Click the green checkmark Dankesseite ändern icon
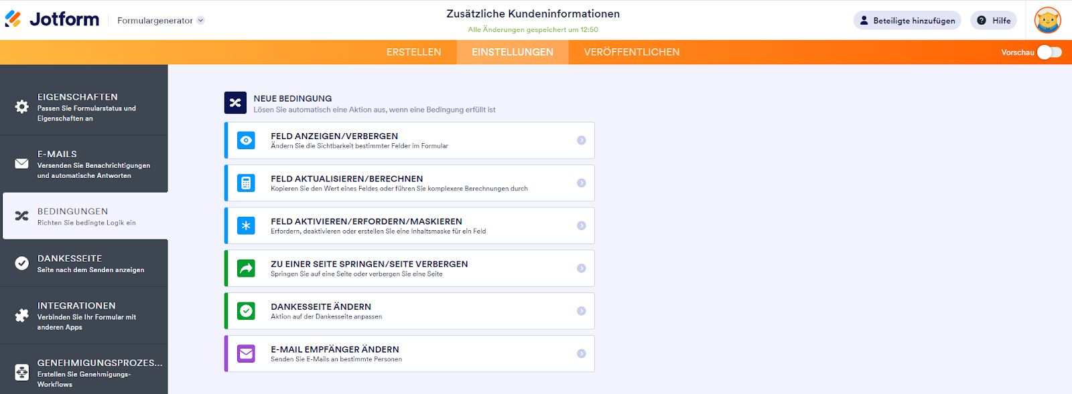Screen dimensions: 1072x394 [246, 311]
